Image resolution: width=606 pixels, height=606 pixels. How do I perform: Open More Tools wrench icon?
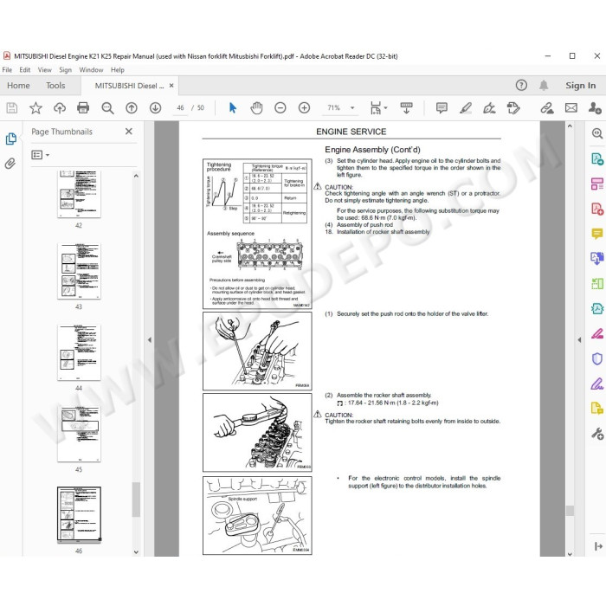click(x=597, y=434)
